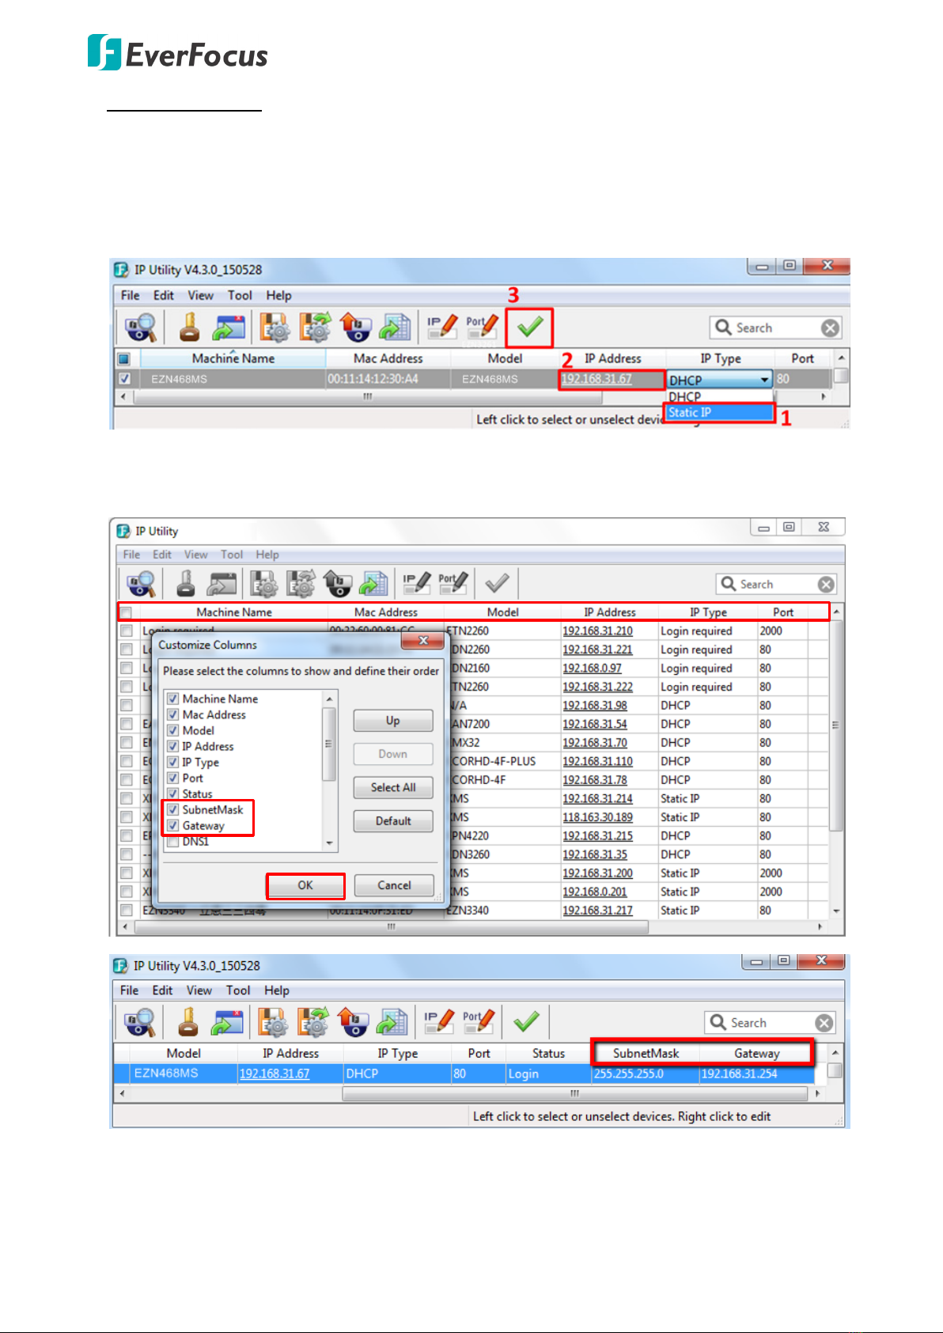Click the firmware upgrade camera icon in top window

355,327
